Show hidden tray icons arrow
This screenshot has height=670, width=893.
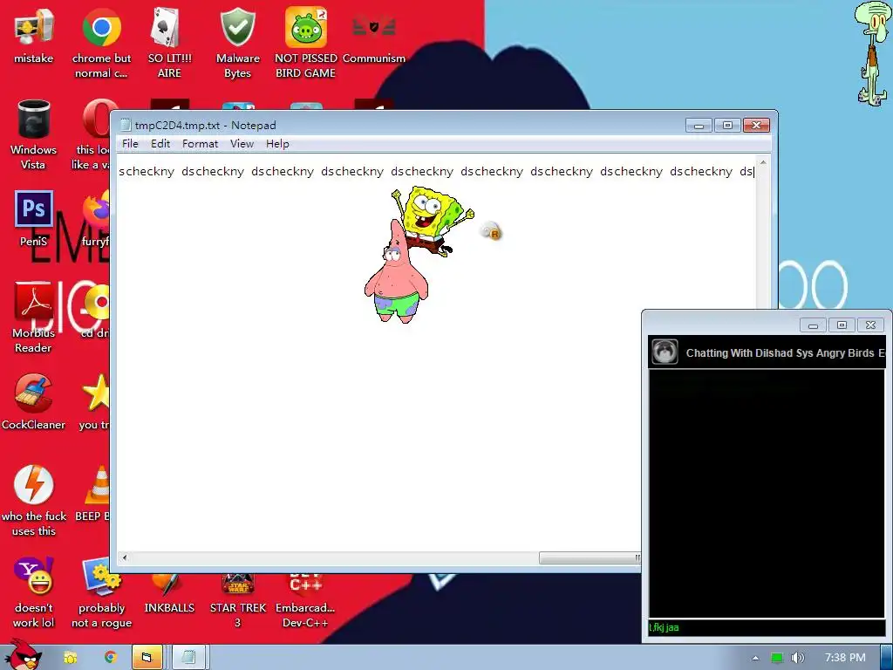tap(755, 658)
